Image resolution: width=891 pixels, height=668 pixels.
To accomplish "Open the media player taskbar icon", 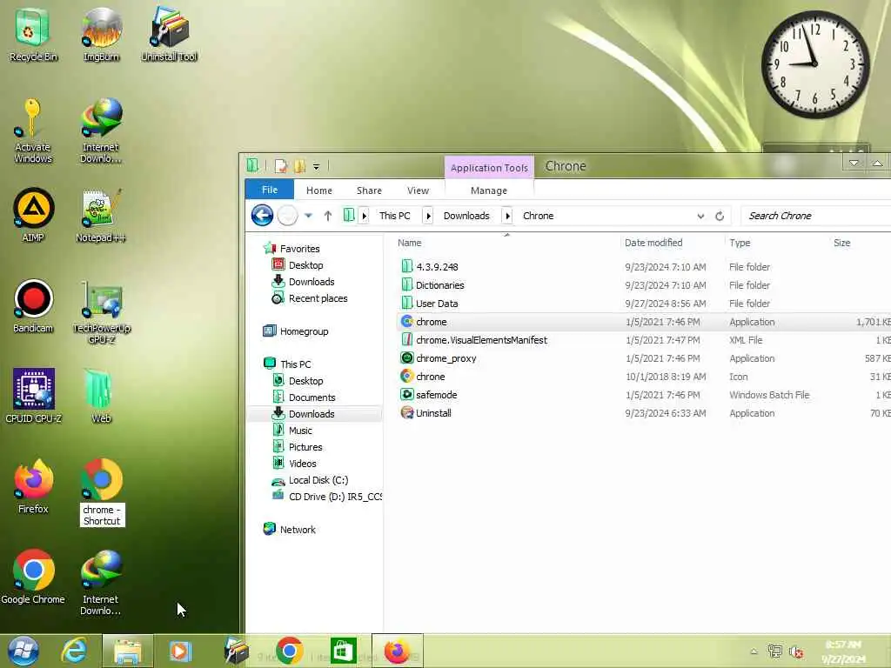I will coord(180,651).
